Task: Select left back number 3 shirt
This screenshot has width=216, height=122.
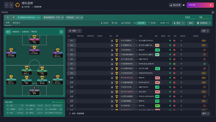Action: 11,77
